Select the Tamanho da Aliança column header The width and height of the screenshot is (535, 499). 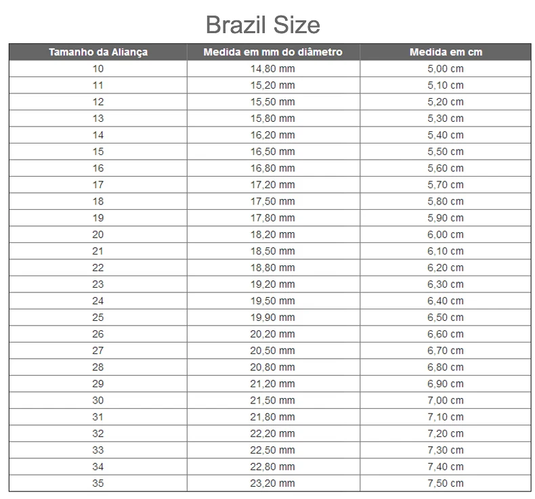point(98,52)
